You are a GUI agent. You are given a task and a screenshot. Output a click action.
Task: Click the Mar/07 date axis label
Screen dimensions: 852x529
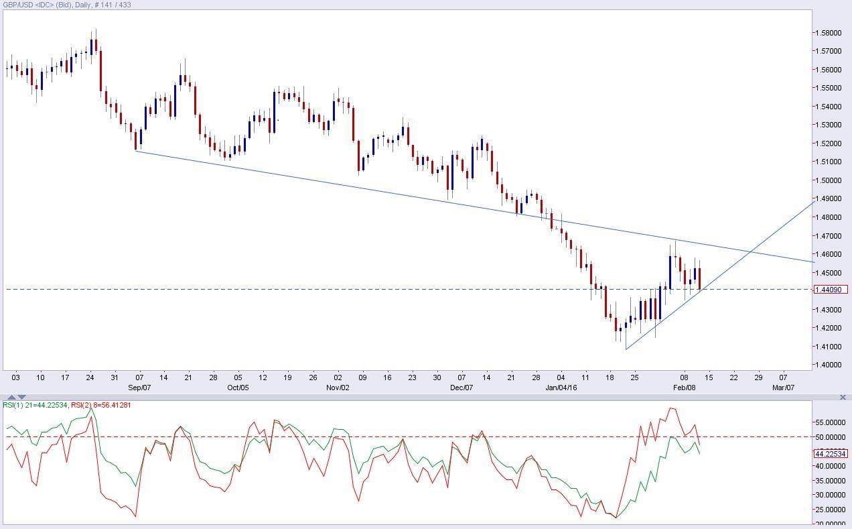pos(783,388)
